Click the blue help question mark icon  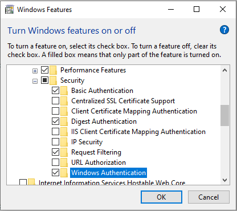click(224, 30)
